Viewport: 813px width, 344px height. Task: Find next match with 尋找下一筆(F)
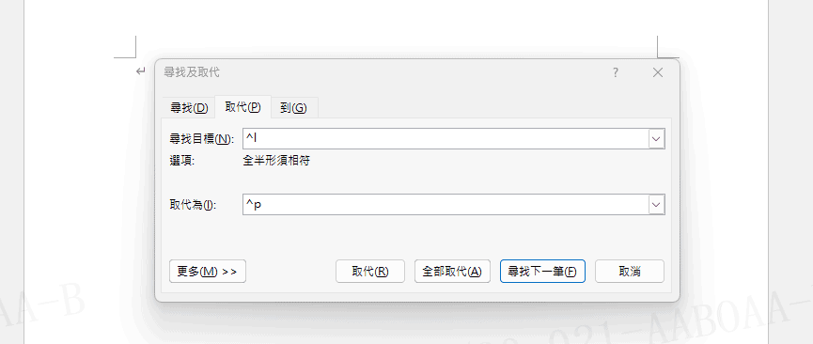[x=542, y=272]
